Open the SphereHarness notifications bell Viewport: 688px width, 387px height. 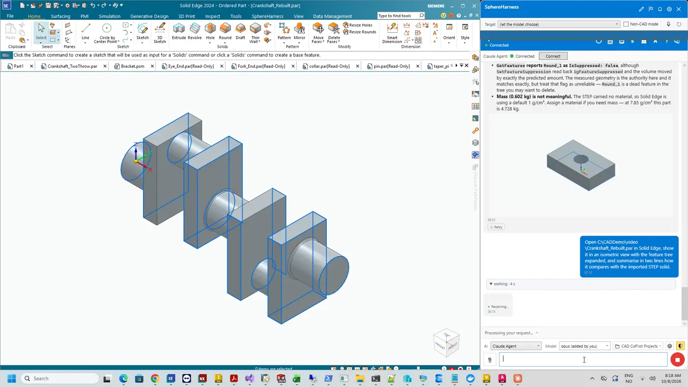[x=660, y=9]
